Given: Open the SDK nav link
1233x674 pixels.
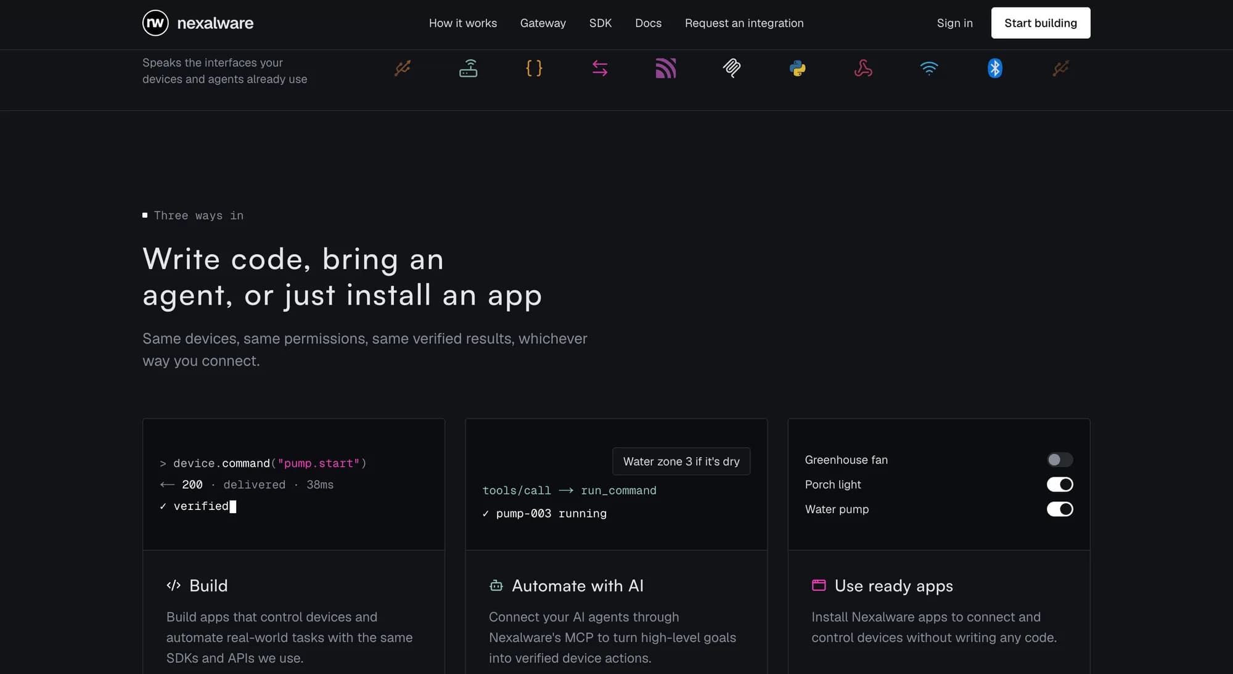Looking at the screenshot, I should coord(600,23).
